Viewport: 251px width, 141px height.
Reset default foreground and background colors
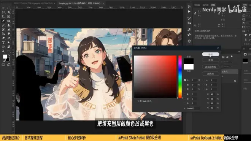click(x=4, y=61)
